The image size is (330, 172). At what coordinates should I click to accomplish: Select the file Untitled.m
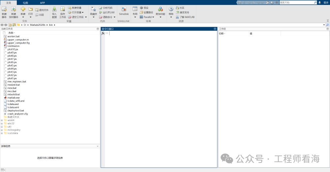pos(13,46)
